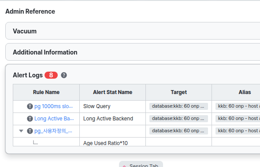This screenshot has height=167, width=260.
Task: Click the target tag in pg_사용자정의_... row
Action: tap(178, 131)
